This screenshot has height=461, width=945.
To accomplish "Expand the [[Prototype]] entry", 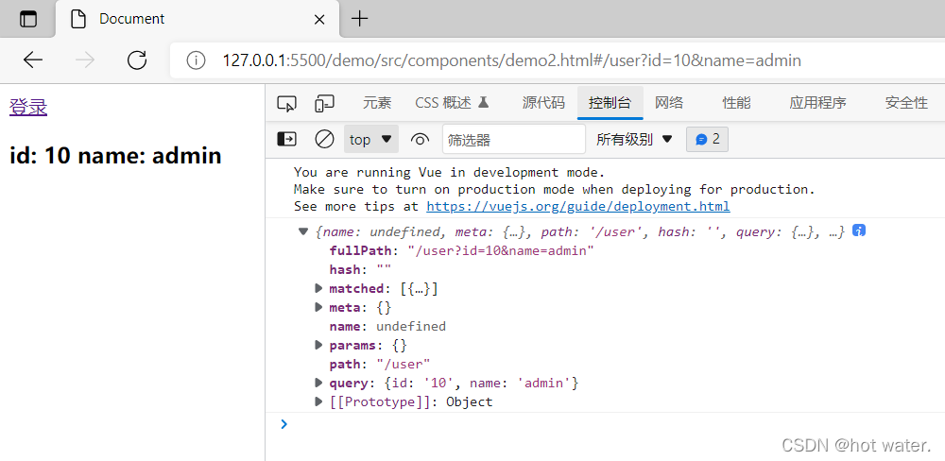I will [x=318, y=401].
